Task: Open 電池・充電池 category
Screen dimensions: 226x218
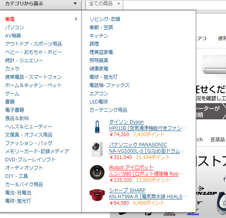Action: [x=18, y=192]
